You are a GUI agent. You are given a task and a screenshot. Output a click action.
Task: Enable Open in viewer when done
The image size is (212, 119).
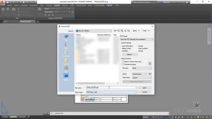[x=123, y=61]
